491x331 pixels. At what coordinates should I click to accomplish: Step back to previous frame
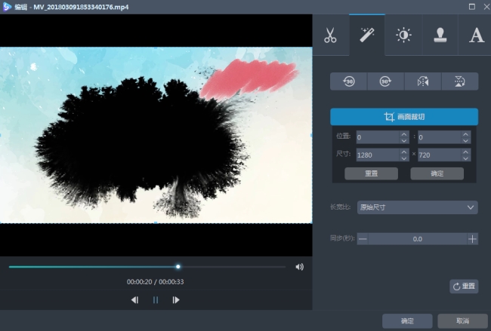click(x=134, y=300)
